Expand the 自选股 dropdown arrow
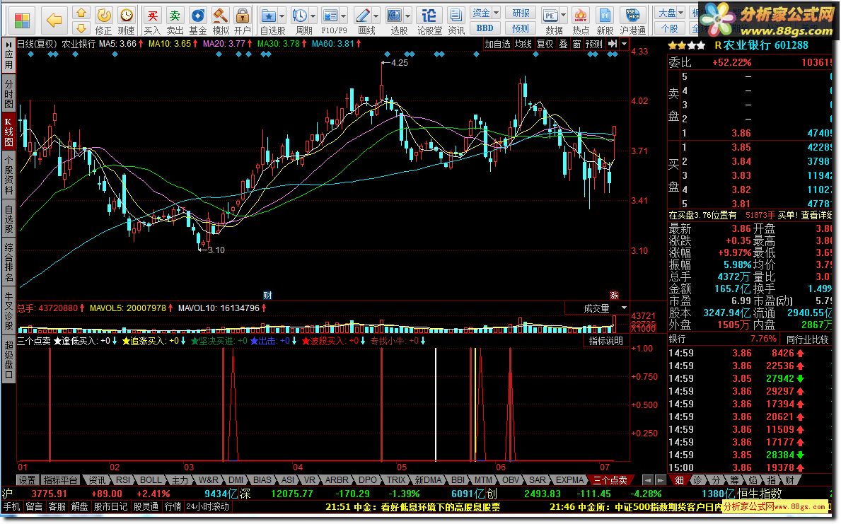The height and width of the screenshot is (524, 841). click(x=282, y=16)
